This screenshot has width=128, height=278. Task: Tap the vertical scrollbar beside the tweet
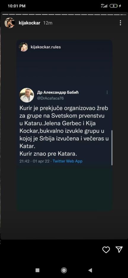coord(112,148)
